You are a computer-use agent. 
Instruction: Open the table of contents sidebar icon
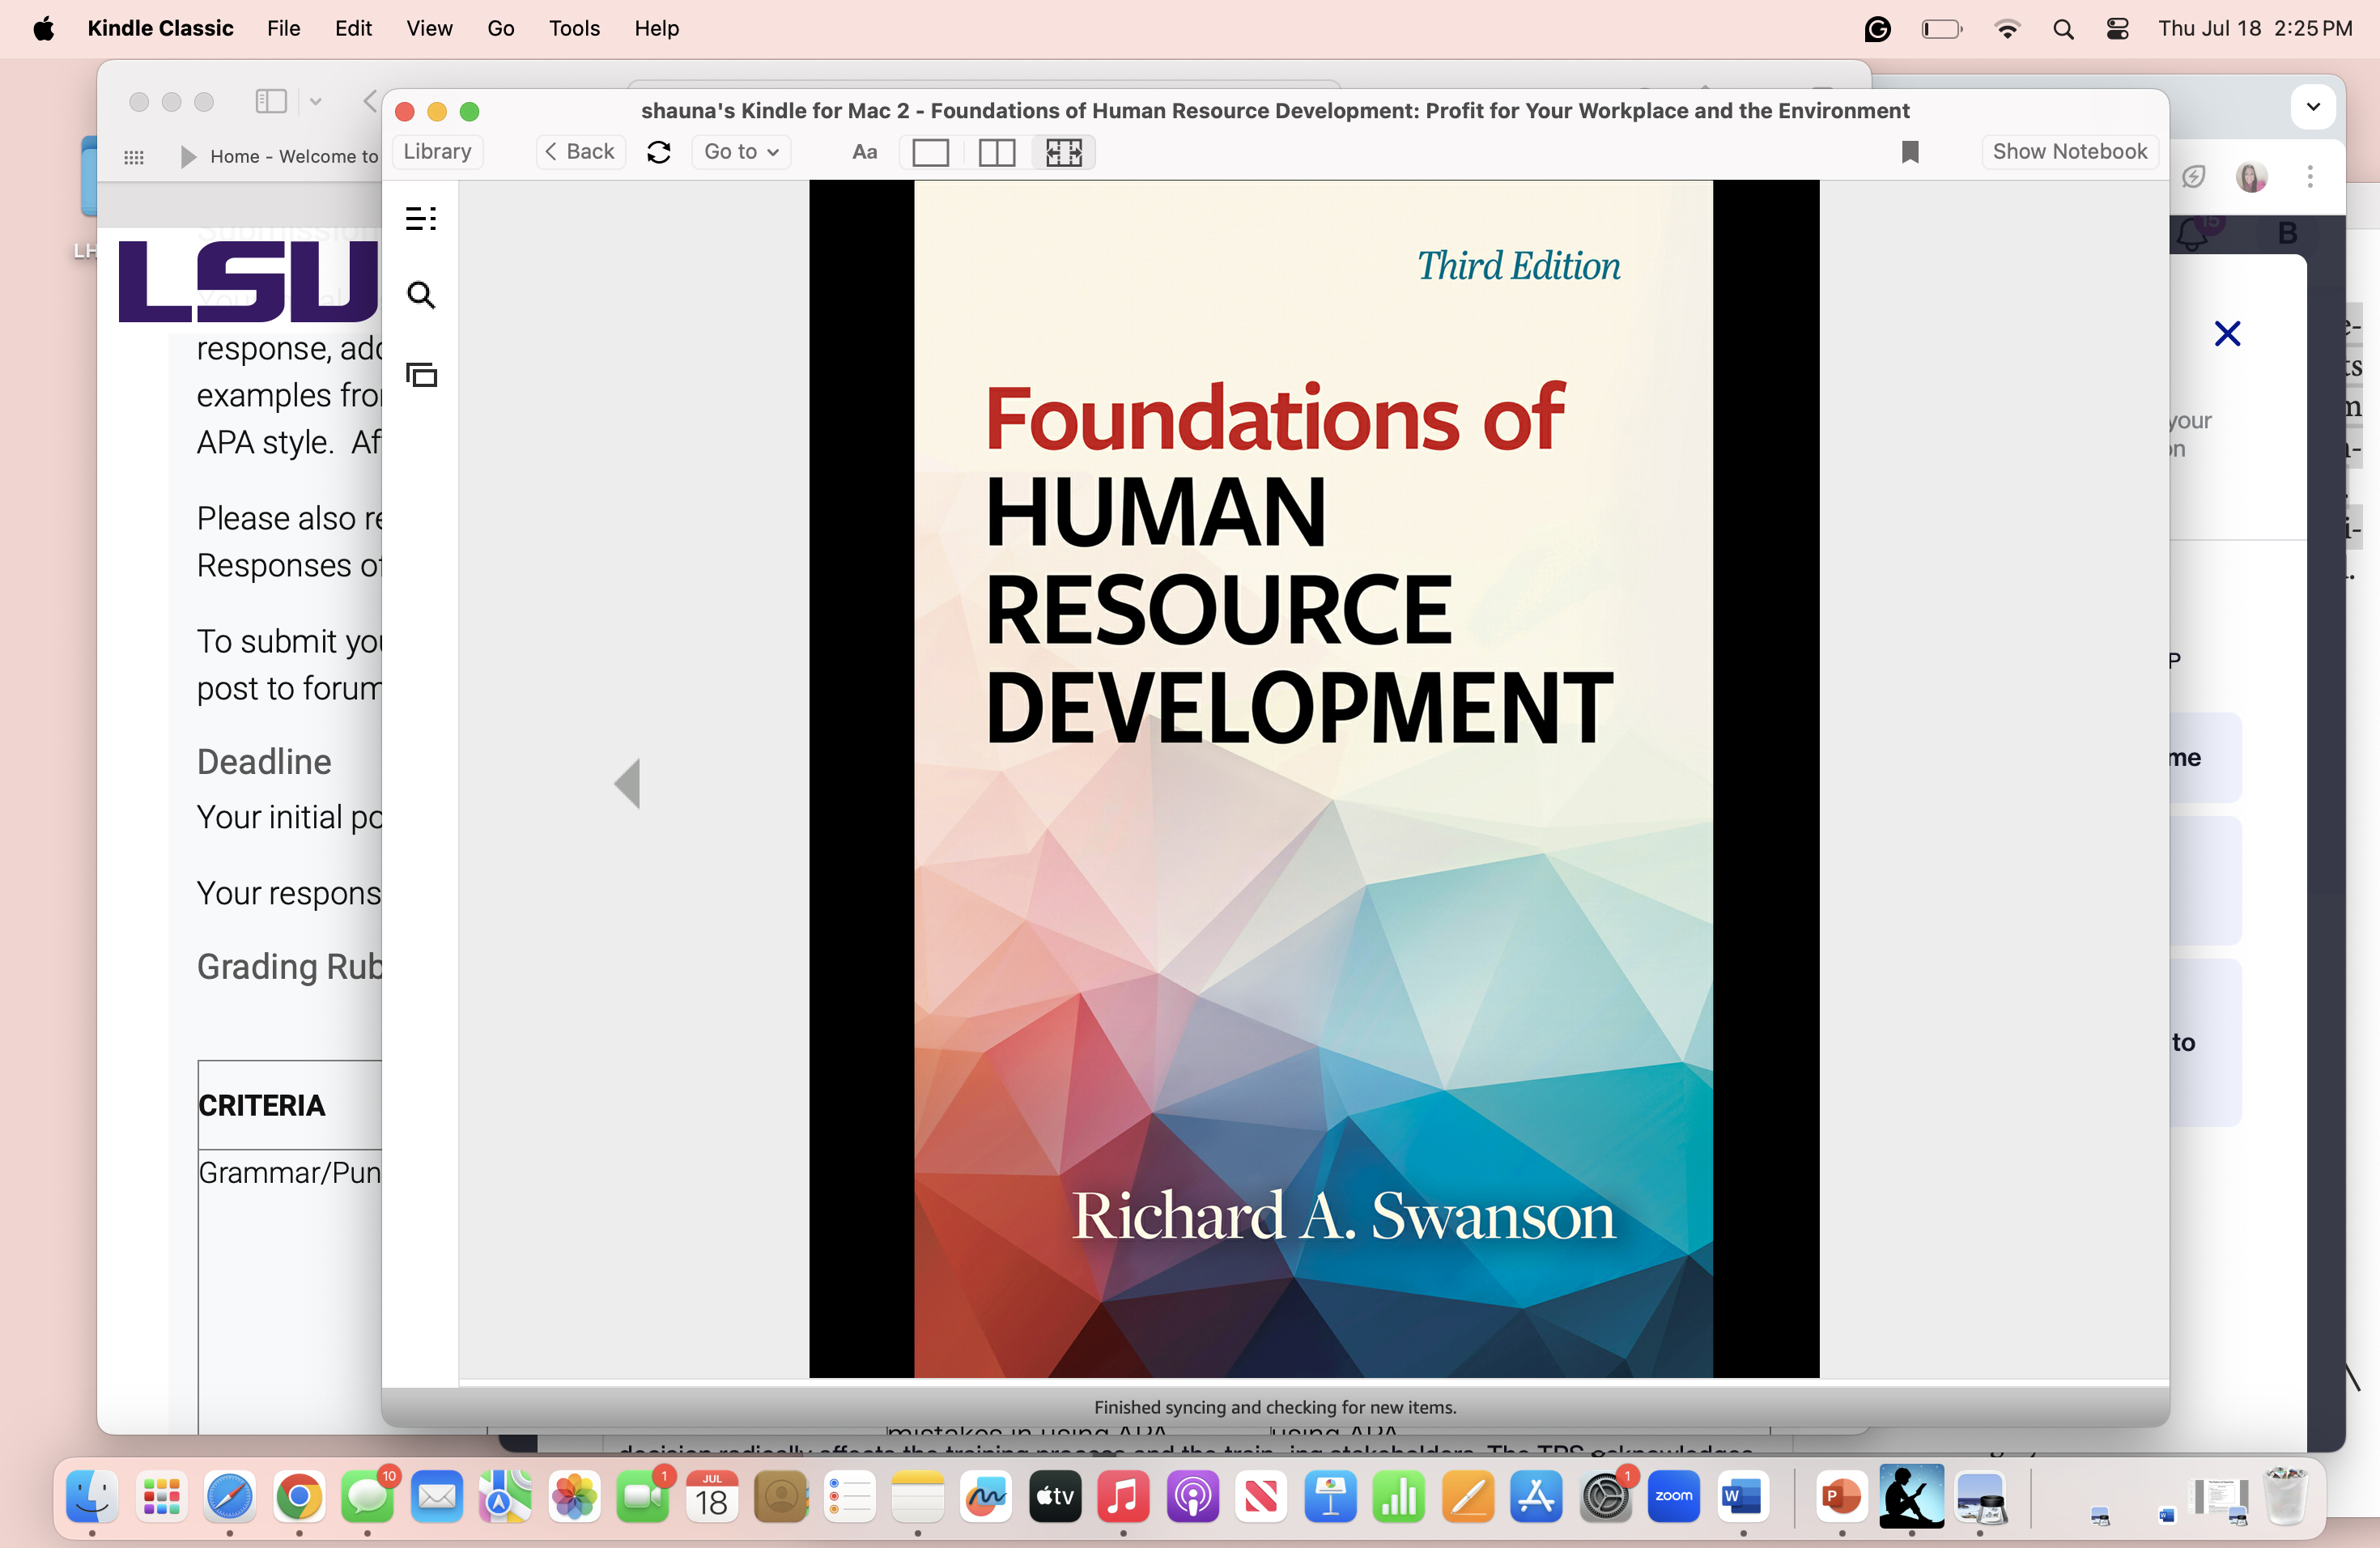(x=421, y=218)
